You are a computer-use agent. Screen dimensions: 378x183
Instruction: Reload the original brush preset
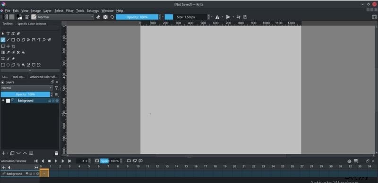click(x=112, y=17)
